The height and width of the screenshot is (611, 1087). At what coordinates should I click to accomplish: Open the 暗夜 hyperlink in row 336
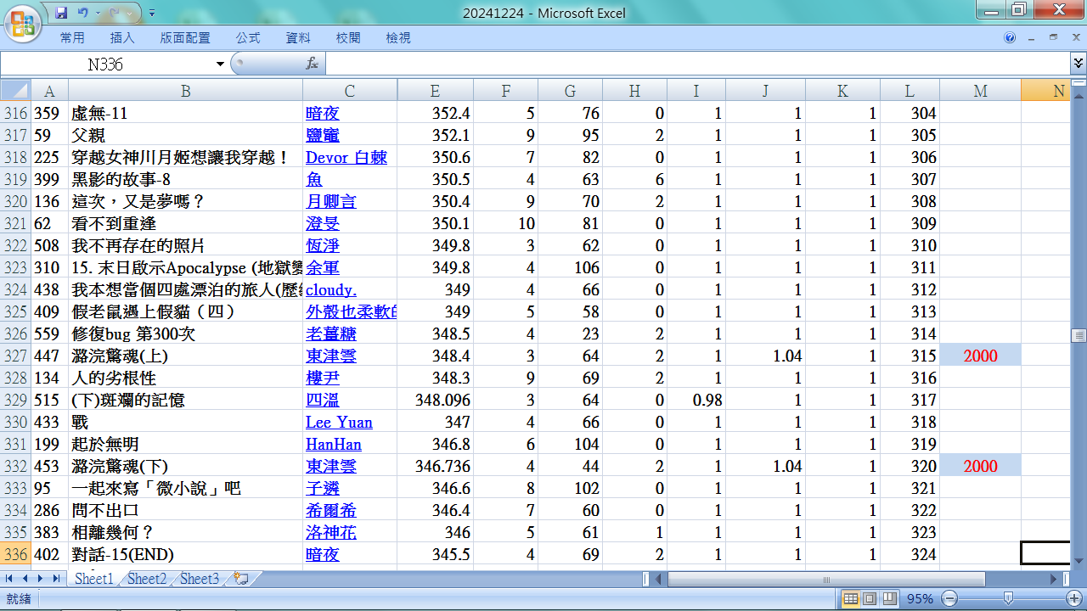(x=323, y=554)
